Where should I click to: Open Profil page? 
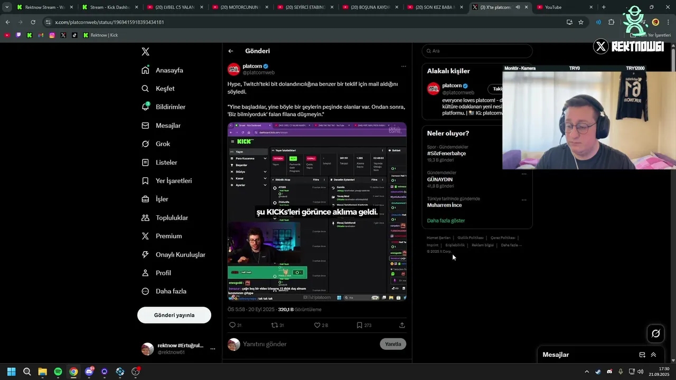156,273
